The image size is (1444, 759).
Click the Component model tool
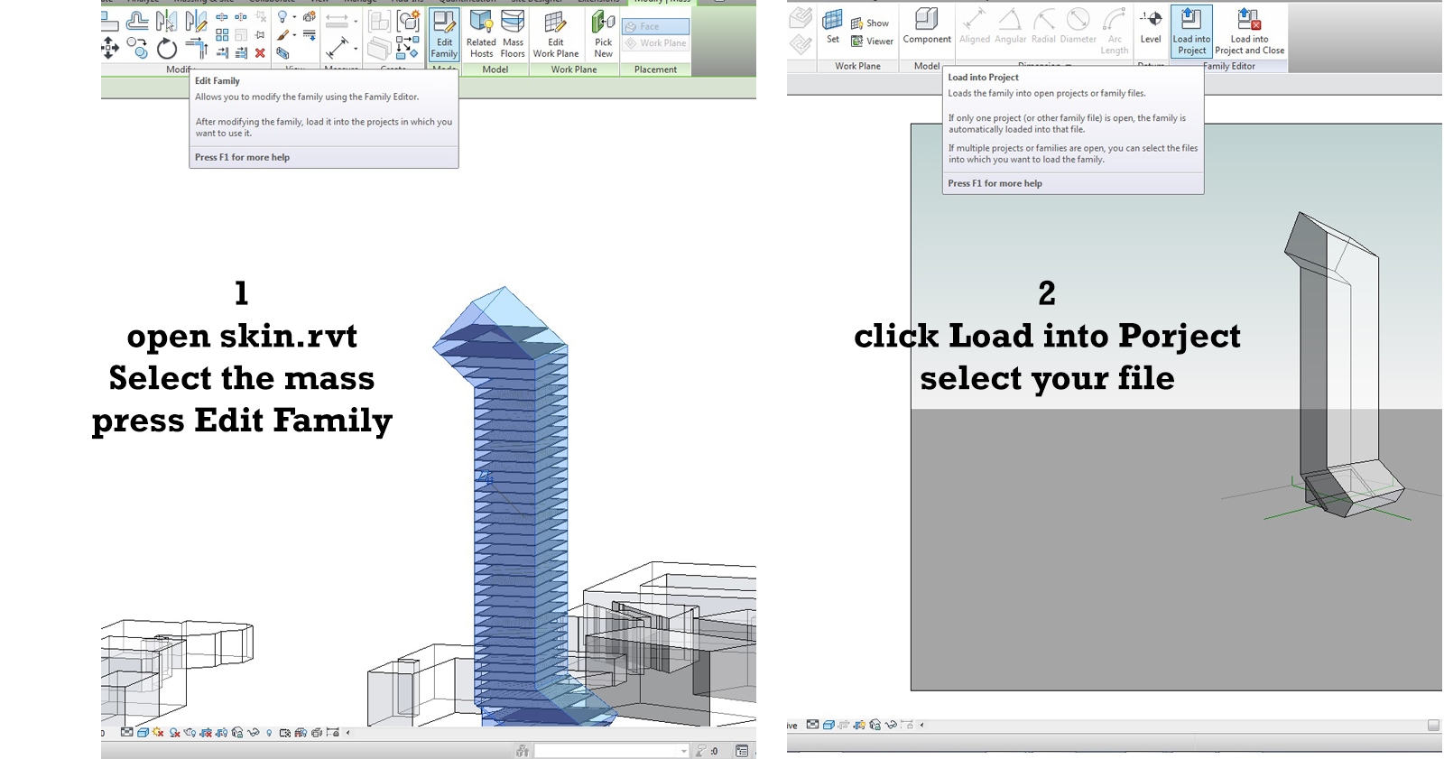click(x=927, y=27)
